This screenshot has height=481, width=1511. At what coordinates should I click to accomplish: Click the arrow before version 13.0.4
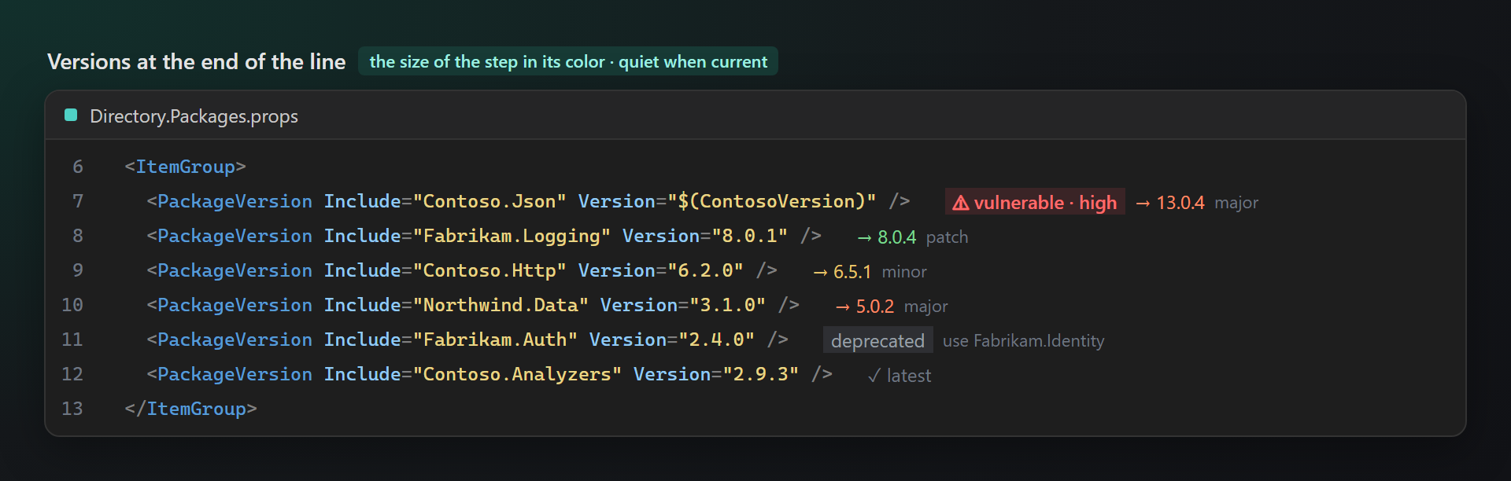click(1143, 203)
